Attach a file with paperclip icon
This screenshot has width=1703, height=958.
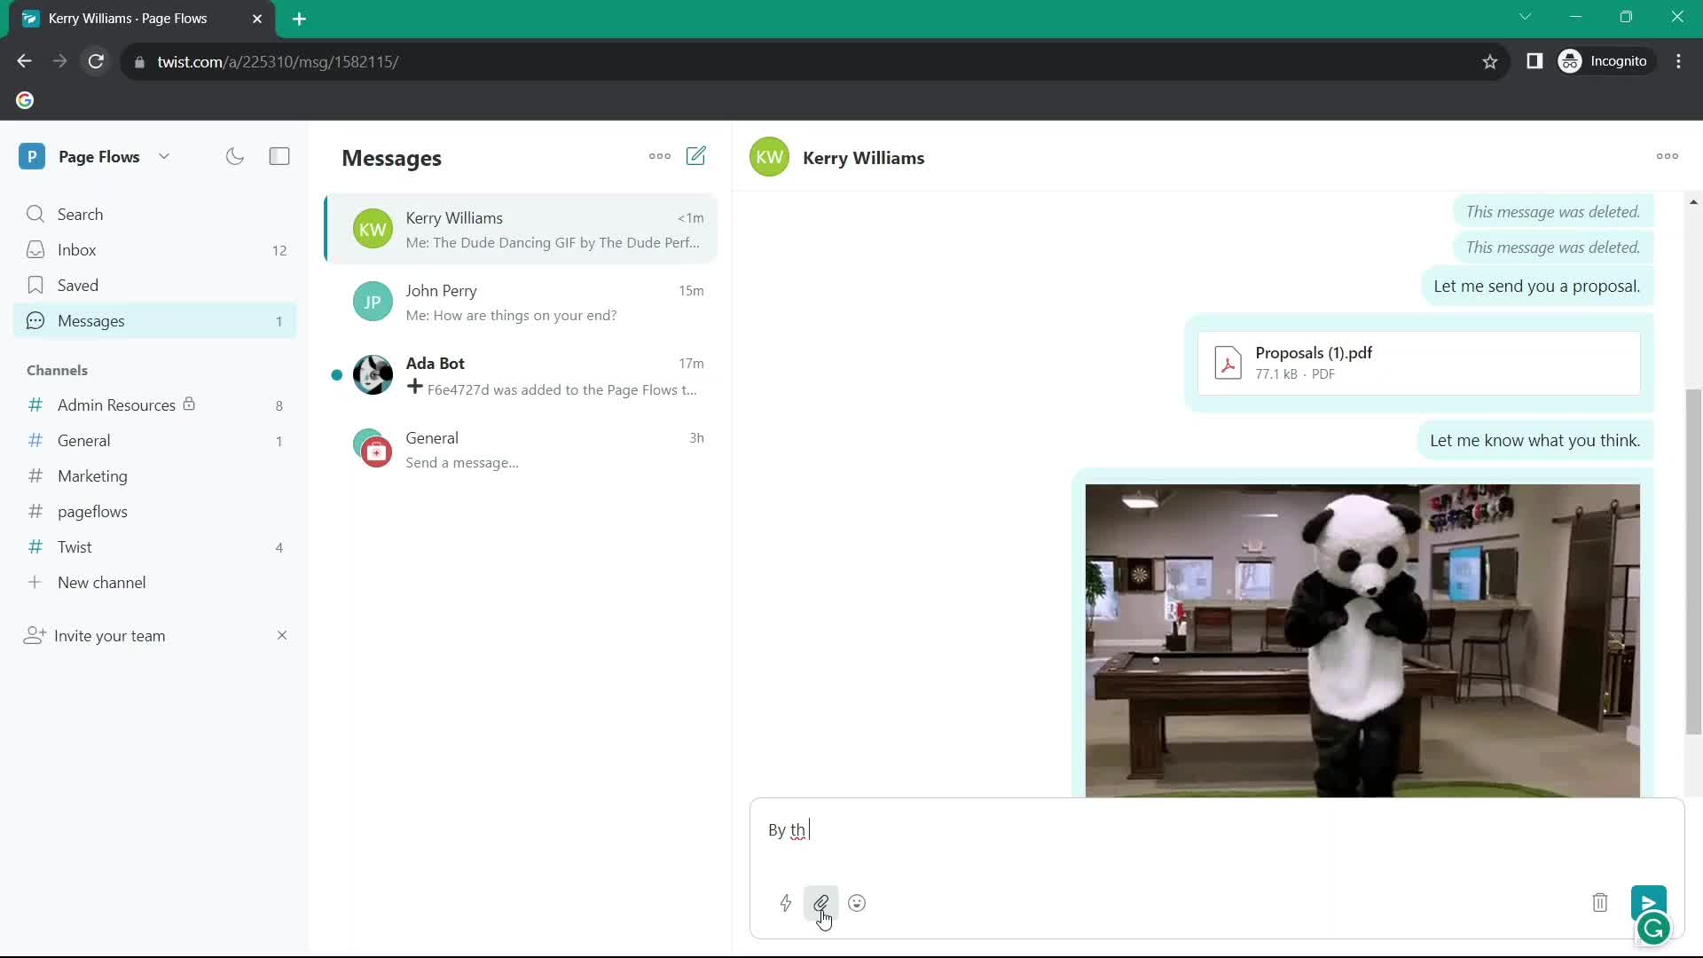820,903
